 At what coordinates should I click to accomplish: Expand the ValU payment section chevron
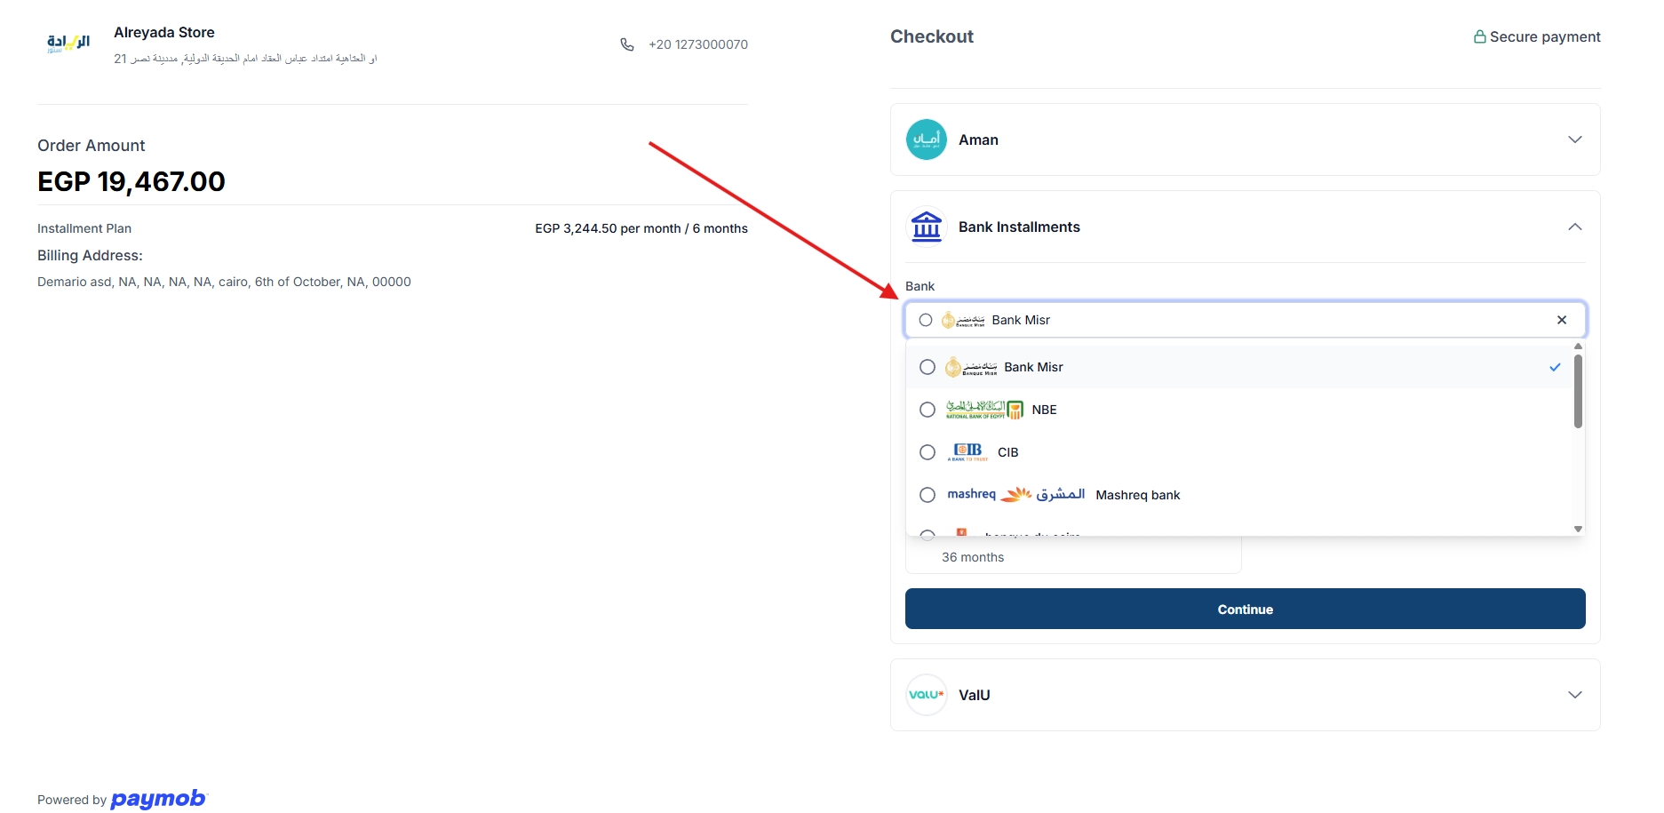pyautogui.click(x=1574, y=695)
